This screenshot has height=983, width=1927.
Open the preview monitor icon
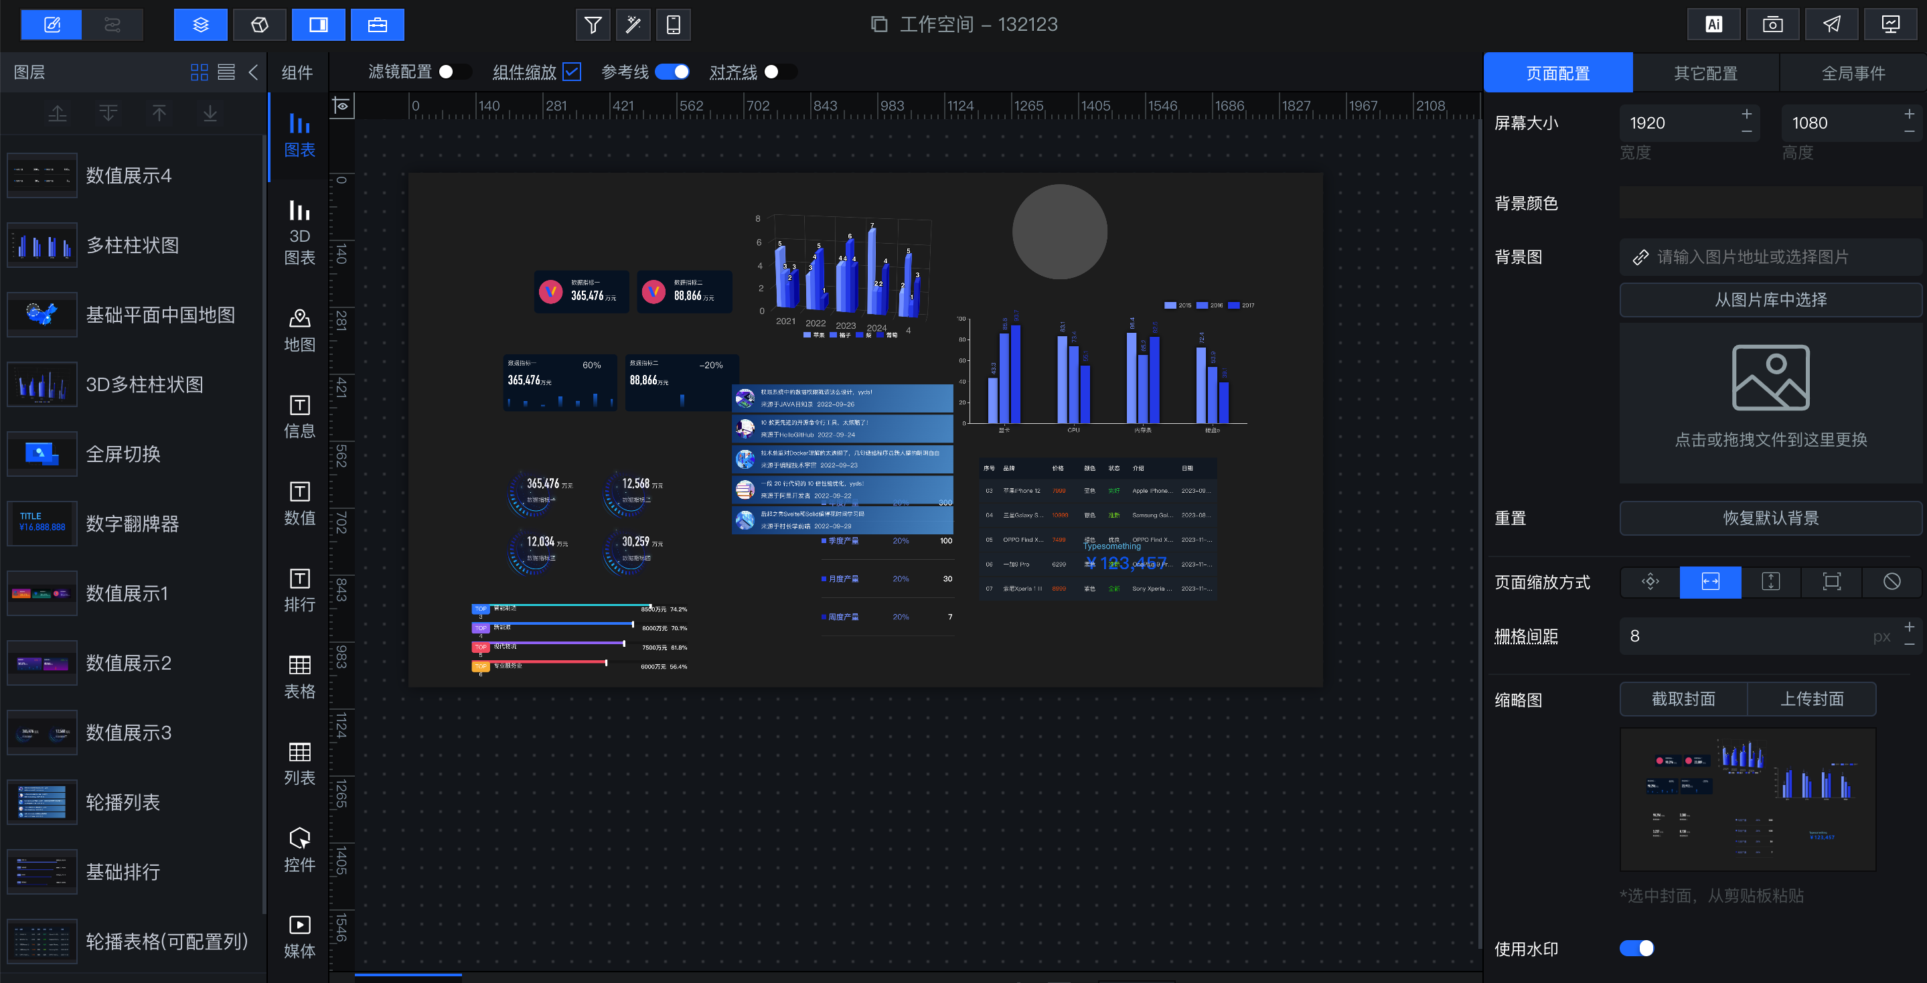(x=1890, y=25)
